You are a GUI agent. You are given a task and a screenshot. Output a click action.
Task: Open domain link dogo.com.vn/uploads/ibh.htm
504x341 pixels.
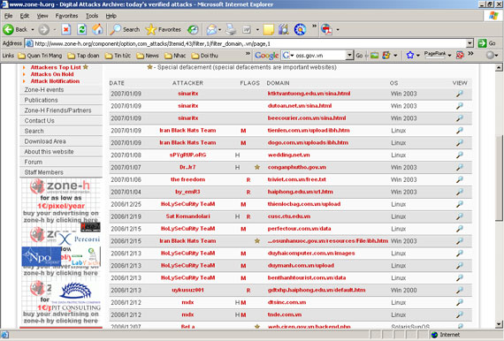[x=308, y=142]
